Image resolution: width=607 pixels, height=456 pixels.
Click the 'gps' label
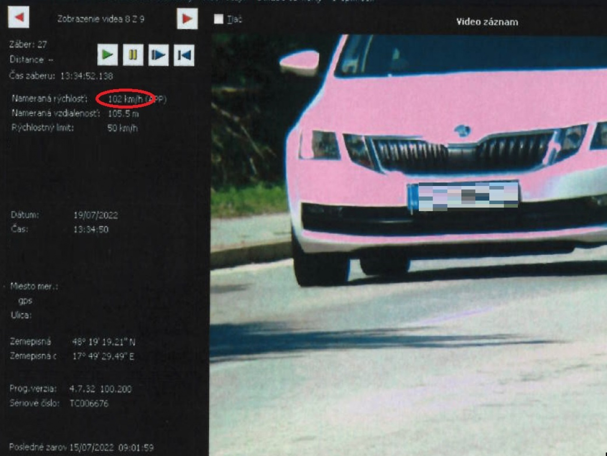pyautogui.click(x=25, y=300)
